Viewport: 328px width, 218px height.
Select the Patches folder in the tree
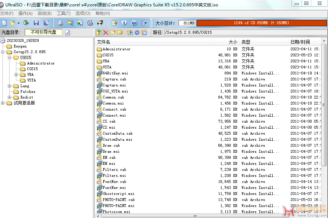pos(28,92)
